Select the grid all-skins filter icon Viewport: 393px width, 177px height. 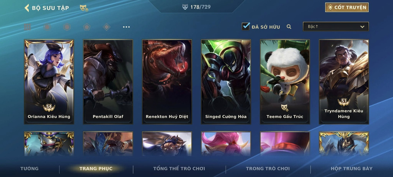[x=28, y=27]
